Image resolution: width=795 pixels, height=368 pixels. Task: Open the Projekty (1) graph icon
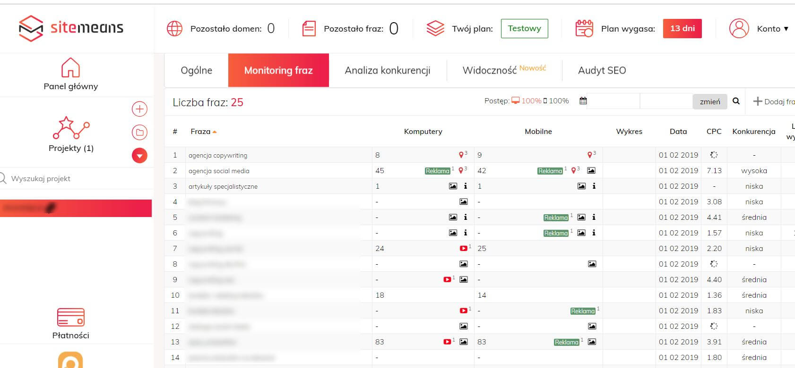coord(71,128)
